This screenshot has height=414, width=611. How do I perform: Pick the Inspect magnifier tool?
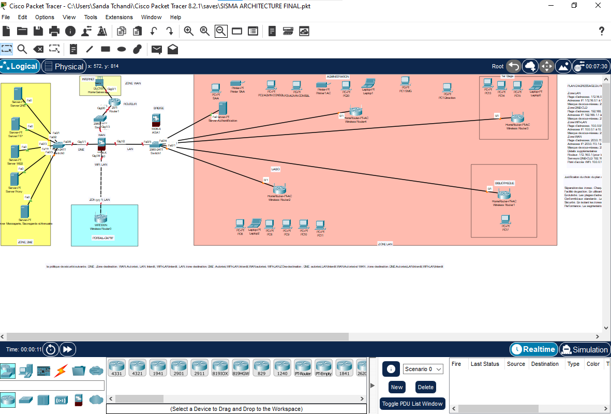coord(22,49)
